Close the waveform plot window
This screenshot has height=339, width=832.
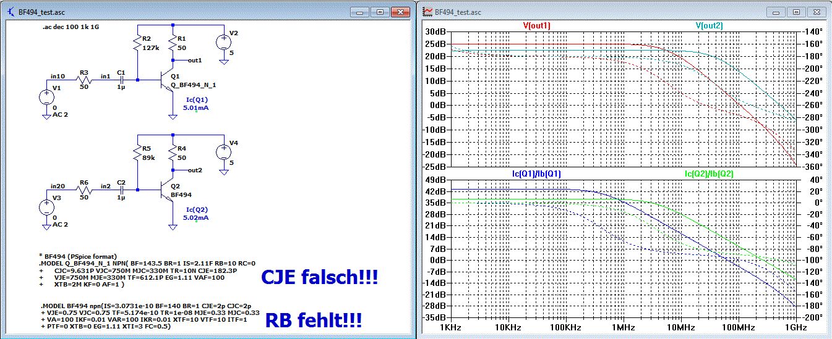tap(817, 12)
